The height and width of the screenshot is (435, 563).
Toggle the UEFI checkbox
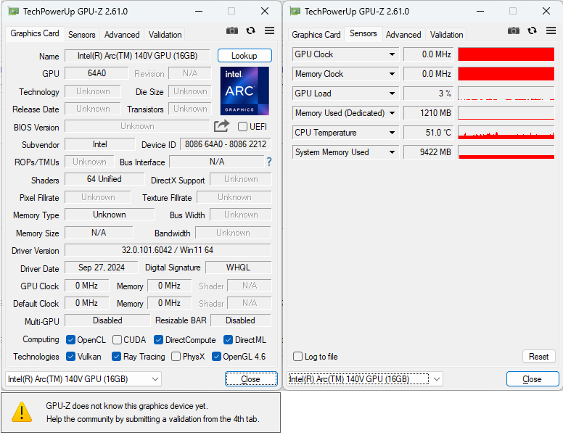tap(242, 127)
